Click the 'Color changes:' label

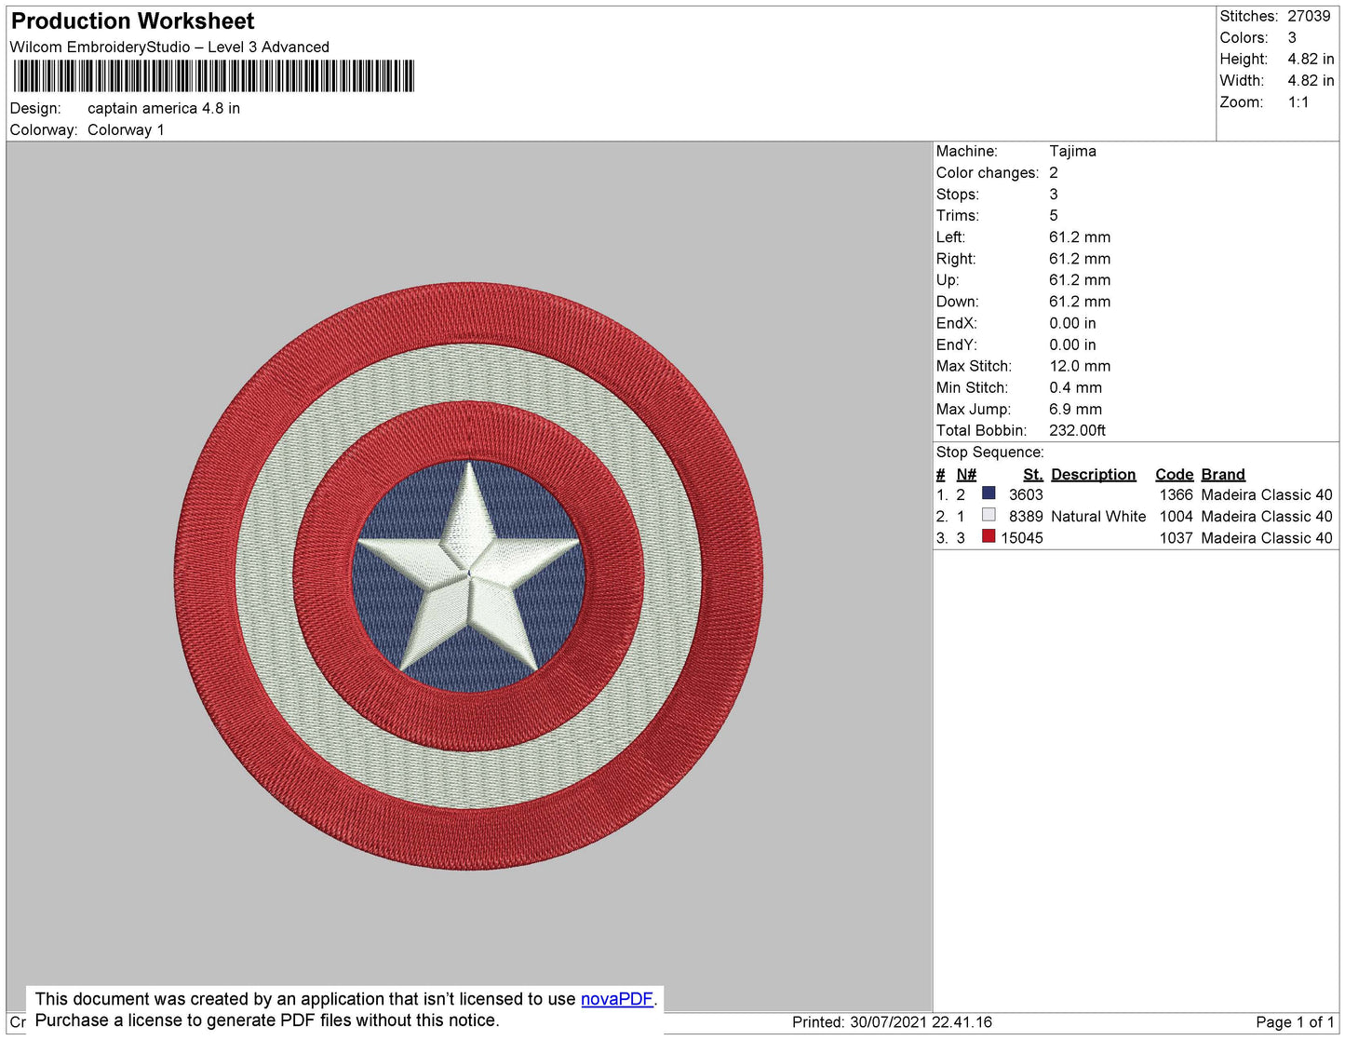coord(988,173)
